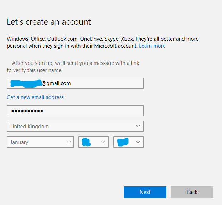Expand the January month dropdown
The image size is (222, 205).
click(40, 142)
